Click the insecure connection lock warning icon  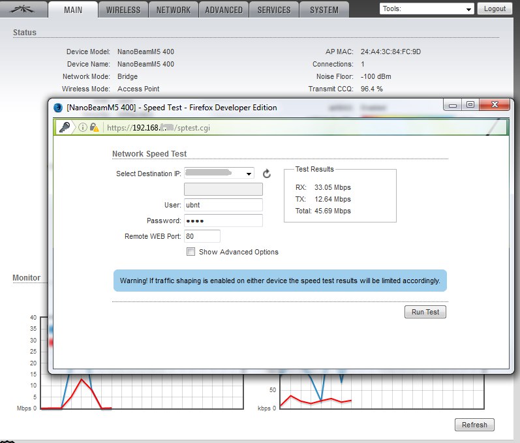tap(94, 127)
